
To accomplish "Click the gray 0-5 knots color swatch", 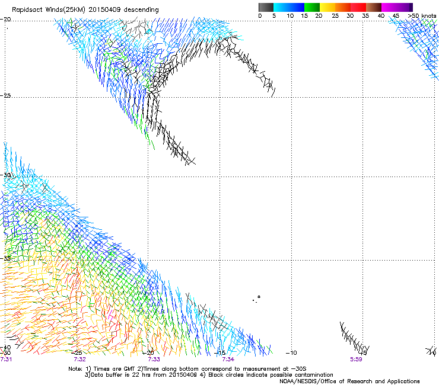I will tap(266, 7).
